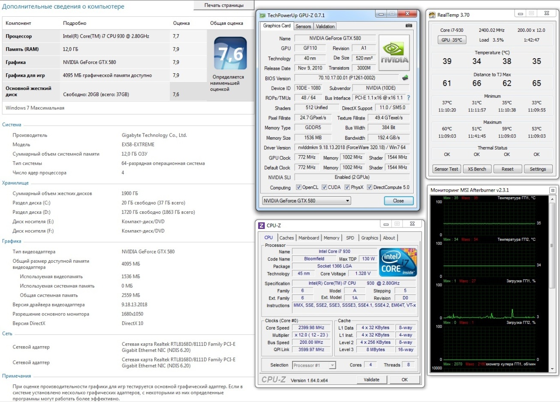
Task: Click the GPU-Z camera screenshot icon
Action: tap(408, 26)
